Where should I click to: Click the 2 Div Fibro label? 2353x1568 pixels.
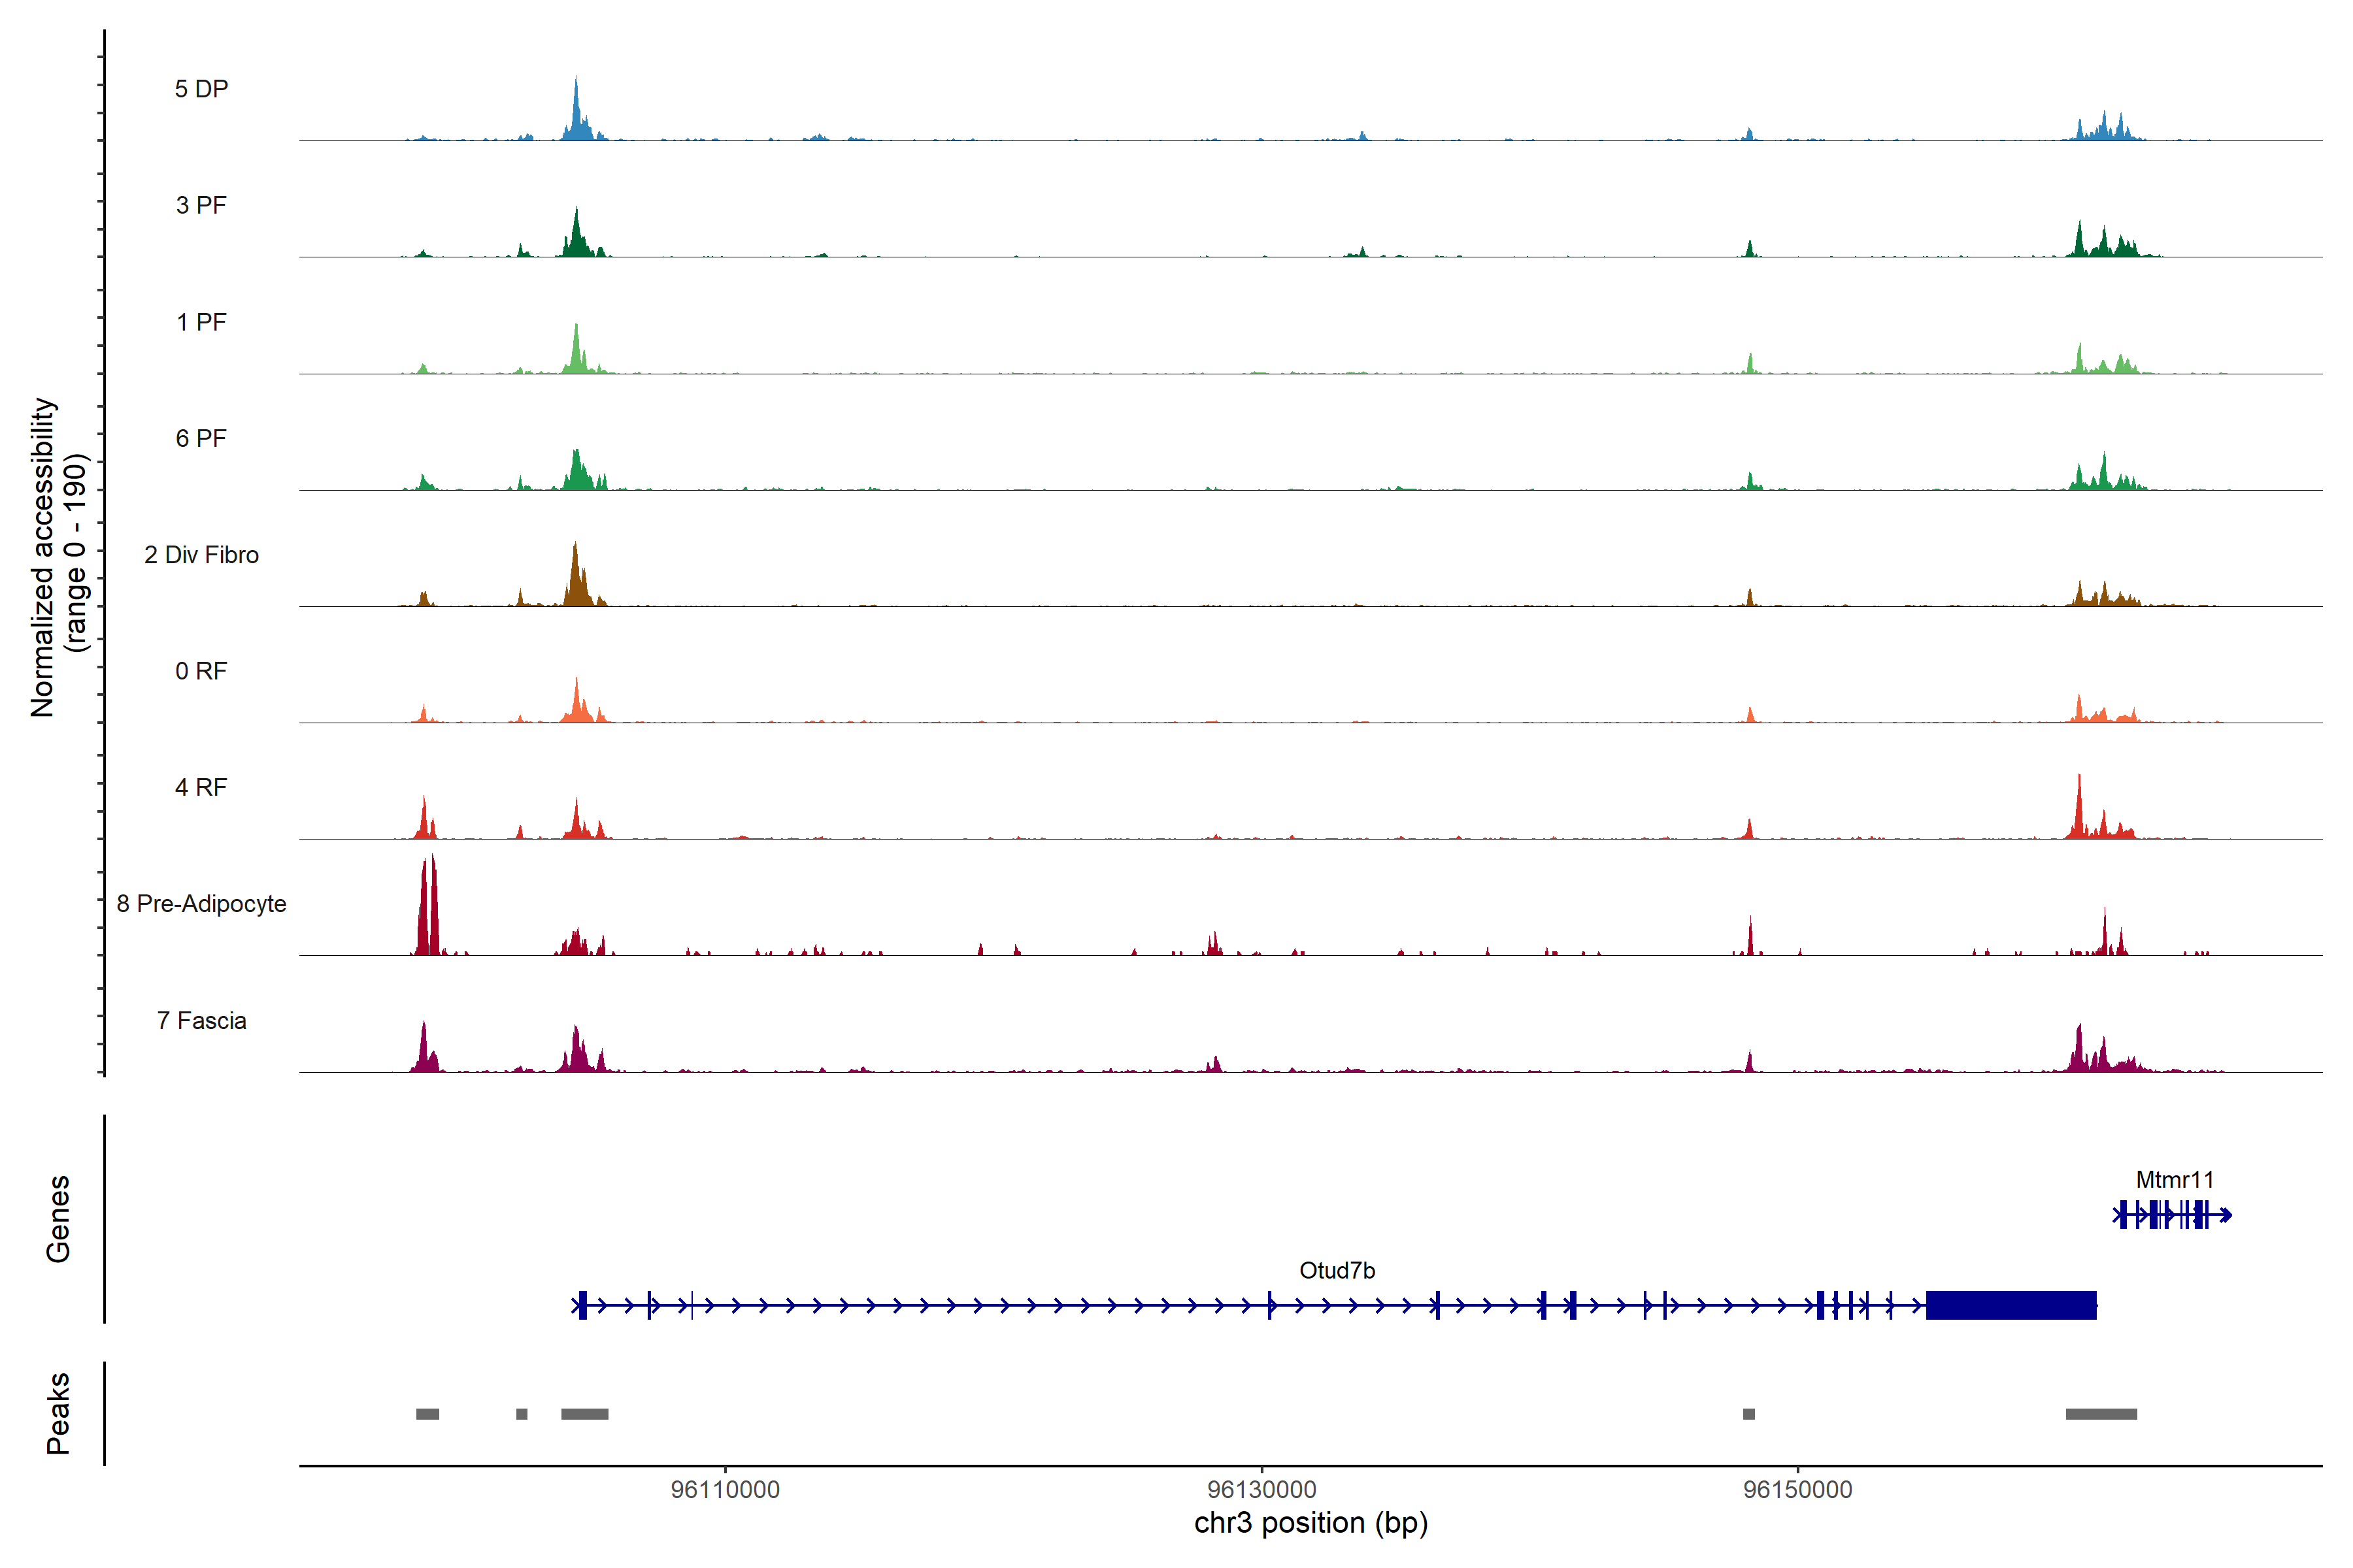201,555
